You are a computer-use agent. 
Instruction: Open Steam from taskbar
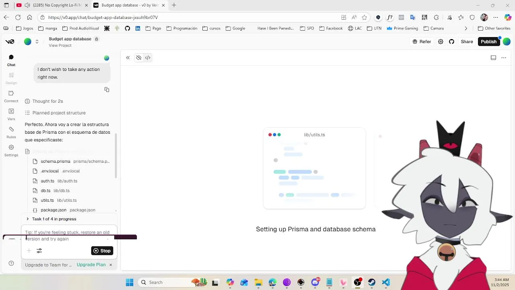(x=372, y=282)
